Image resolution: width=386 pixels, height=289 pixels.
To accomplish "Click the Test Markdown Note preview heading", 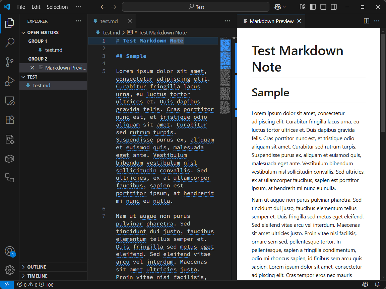I will click(x=297, y=59).
